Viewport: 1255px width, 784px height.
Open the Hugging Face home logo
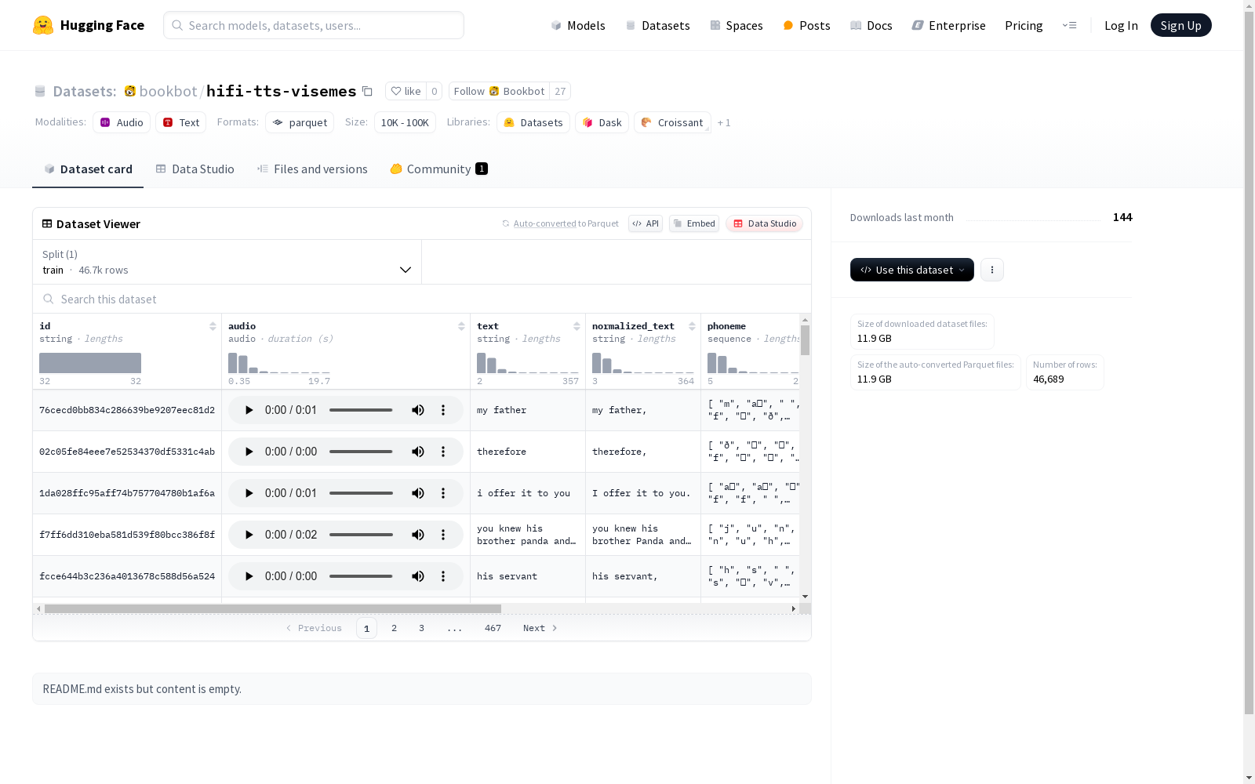tap(88, 25)
